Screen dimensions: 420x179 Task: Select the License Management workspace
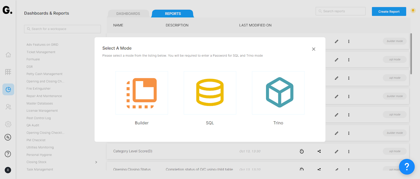(42, 111)
